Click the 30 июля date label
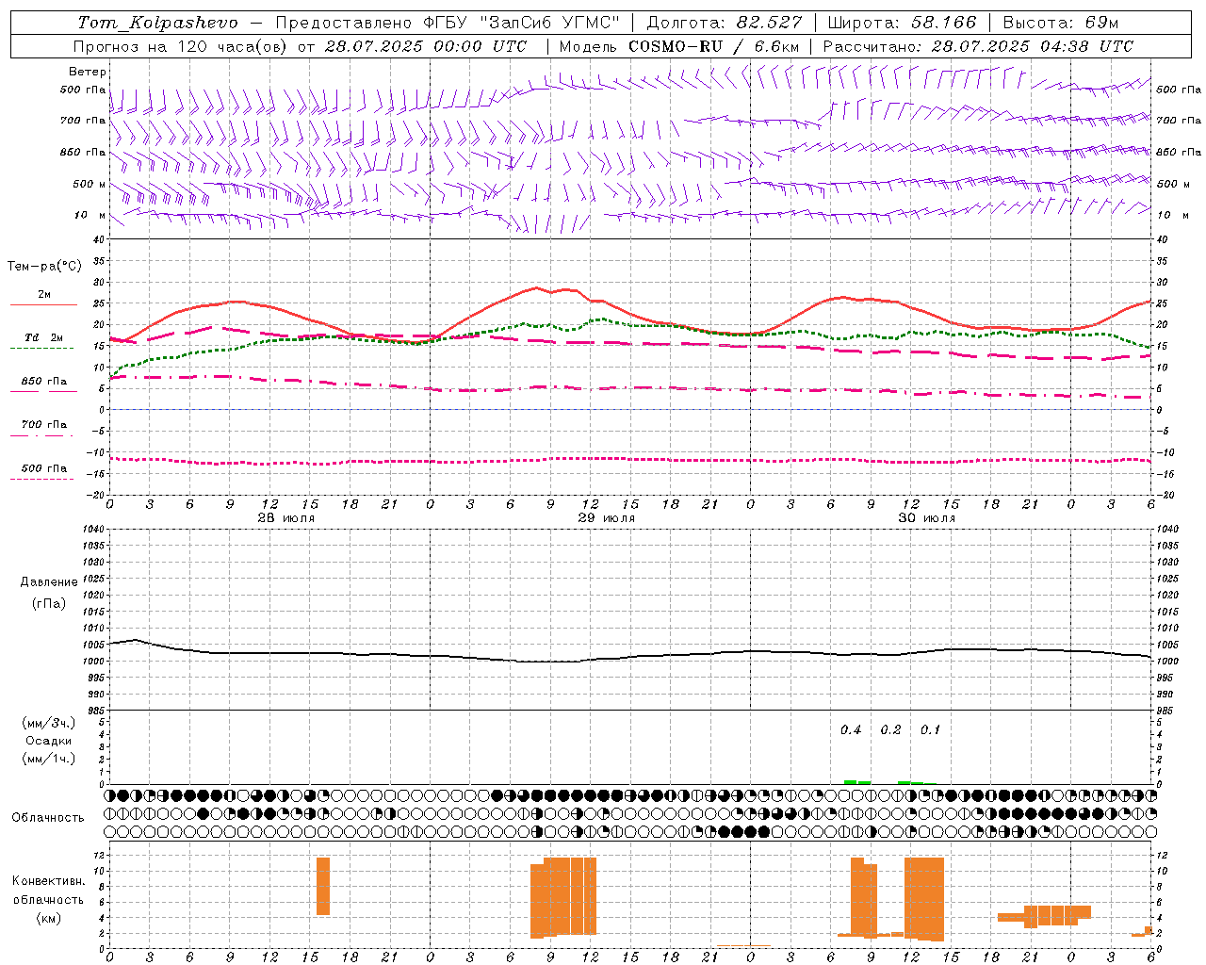 pos(926,518)
